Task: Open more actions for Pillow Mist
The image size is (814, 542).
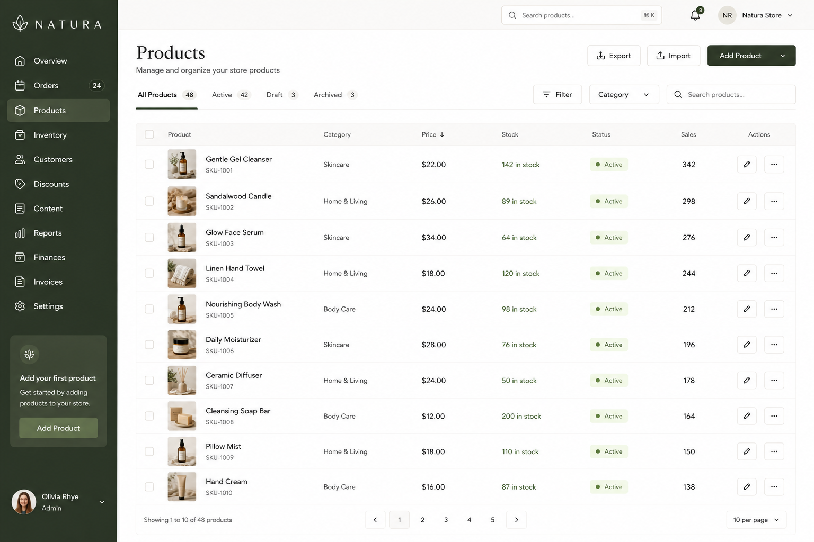Action: click(774, 451)
